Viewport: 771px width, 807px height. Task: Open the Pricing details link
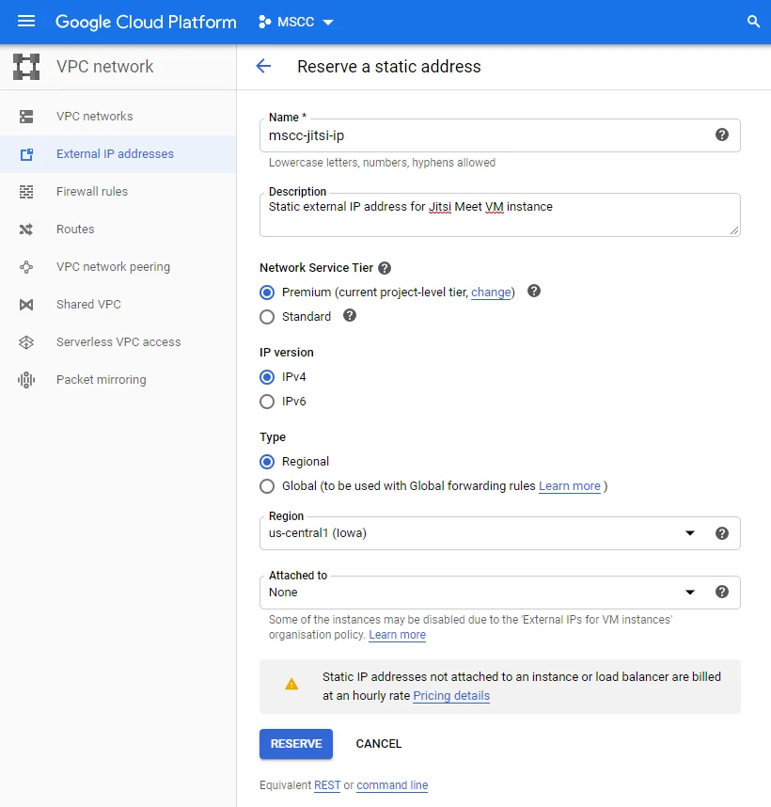pyautogui.click(x=451, y=696)
